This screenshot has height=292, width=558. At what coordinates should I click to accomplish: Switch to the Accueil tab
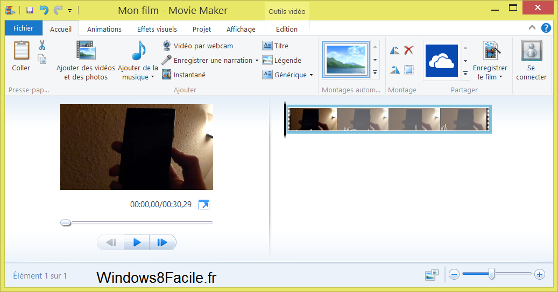tap(61, 29)
